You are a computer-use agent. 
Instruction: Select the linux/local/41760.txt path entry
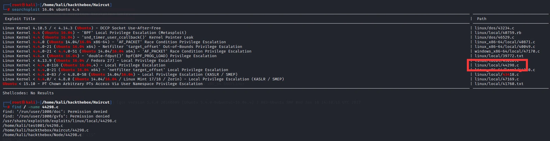click(x=499, y=84)
